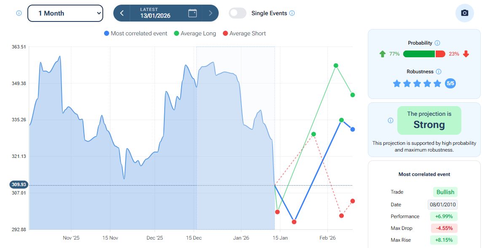This screenshot has height=248, width=482.
Task: Click the Bullish trade badge
Action: 445,192
